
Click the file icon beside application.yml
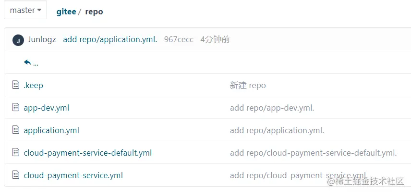click(16, 130)
